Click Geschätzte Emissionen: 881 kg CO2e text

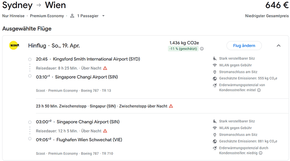pyautogui.click(x=248, y=141)
